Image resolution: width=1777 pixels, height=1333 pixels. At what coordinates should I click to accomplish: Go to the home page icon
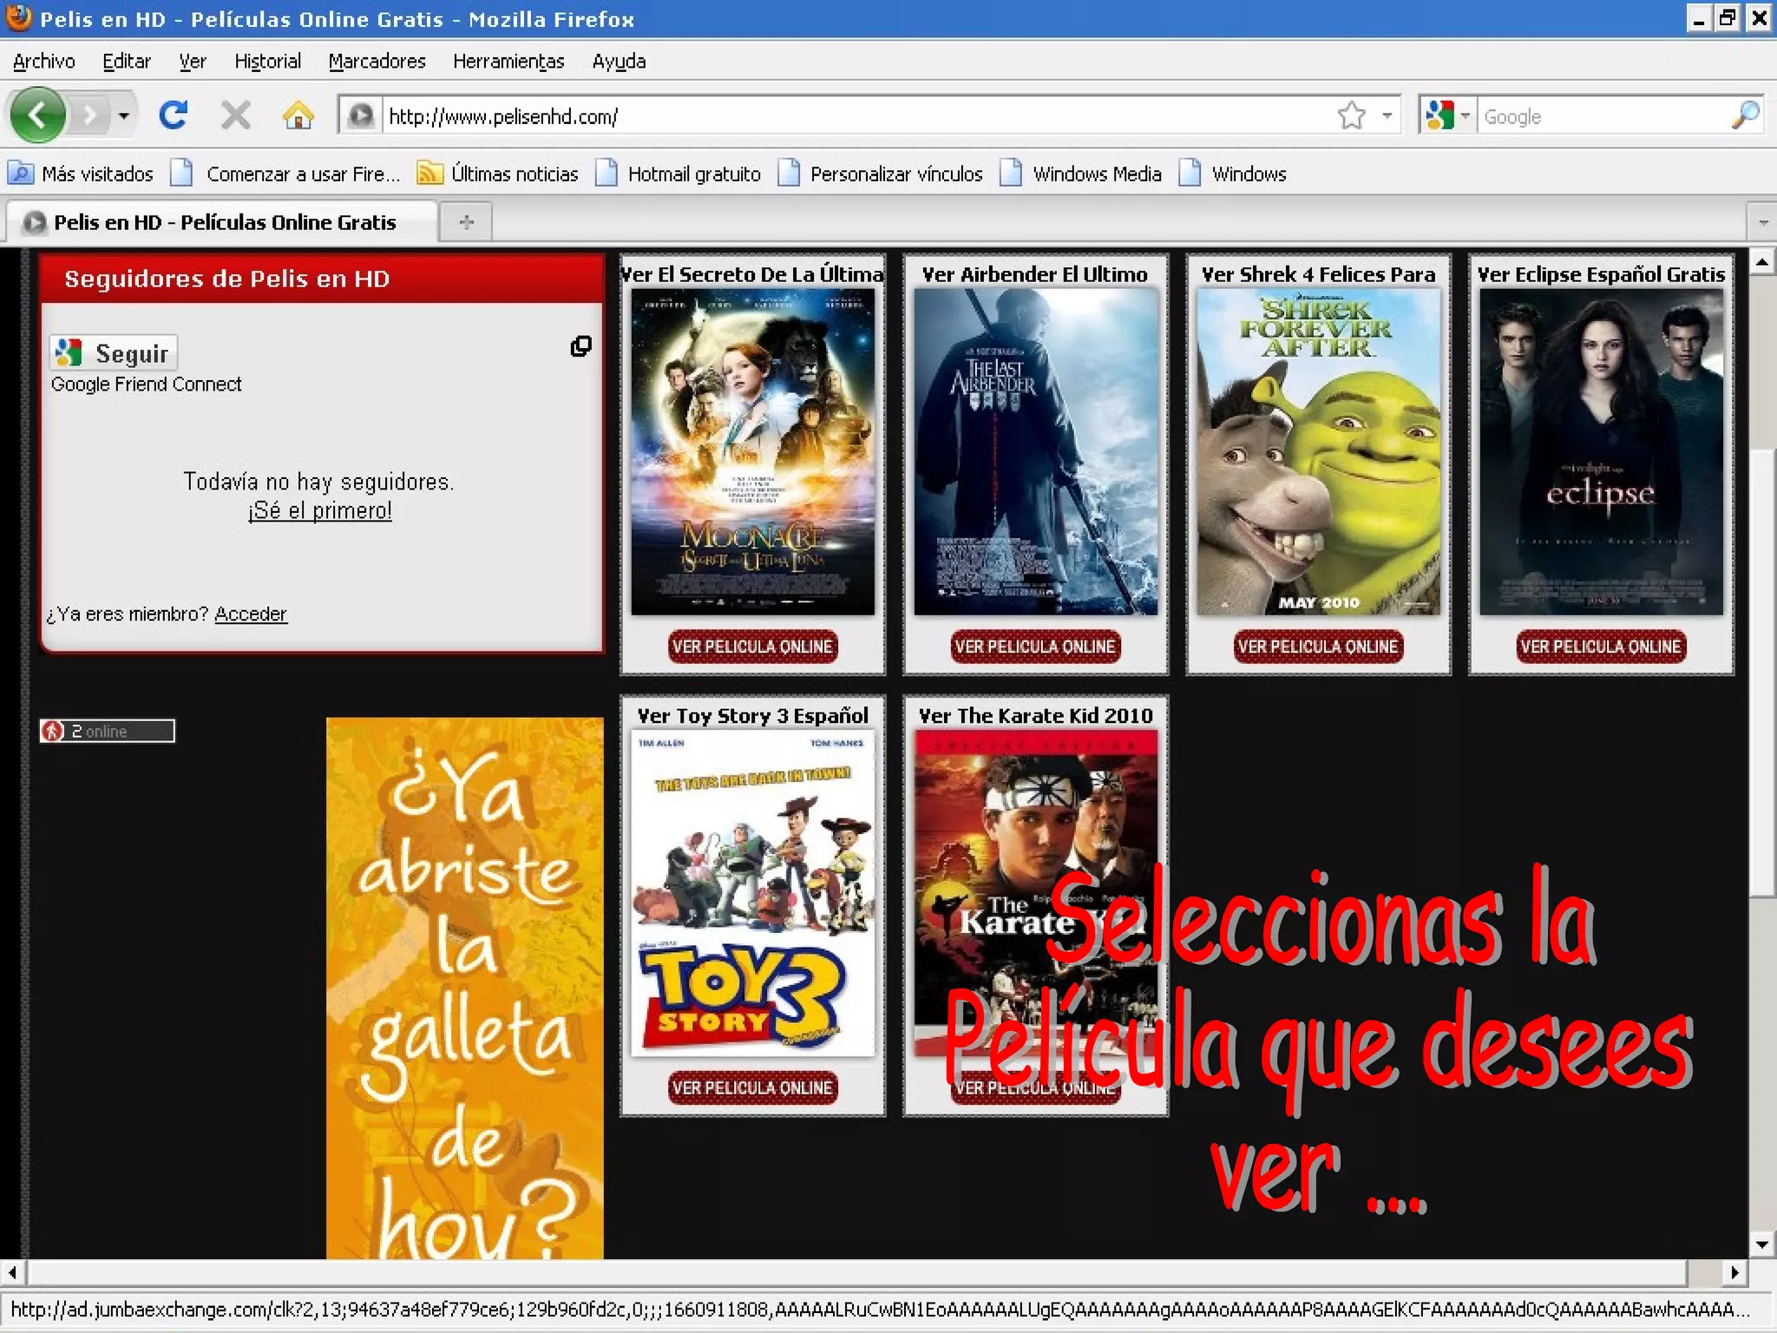tap(298, 115)
